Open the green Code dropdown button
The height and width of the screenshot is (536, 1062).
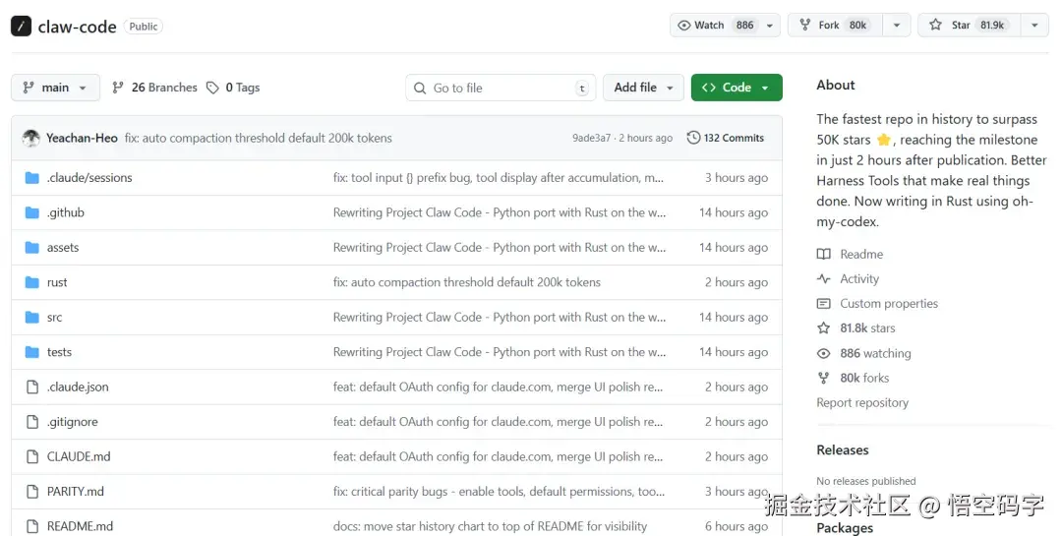tap(737, 88)
